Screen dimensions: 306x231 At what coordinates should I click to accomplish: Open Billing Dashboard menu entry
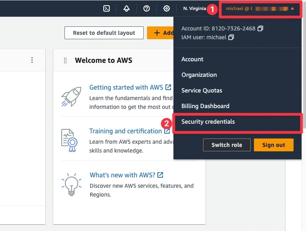[x=205, y=106]
